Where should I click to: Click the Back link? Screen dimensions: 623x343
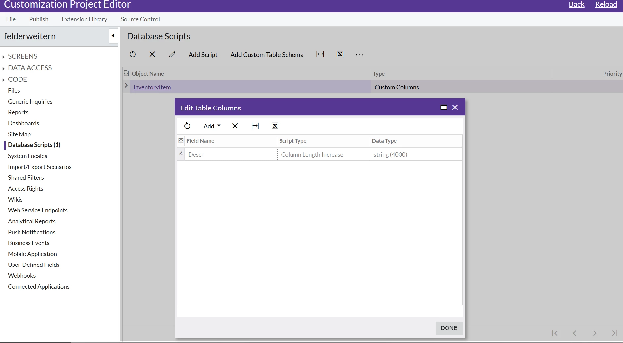[x=577, y=4]
